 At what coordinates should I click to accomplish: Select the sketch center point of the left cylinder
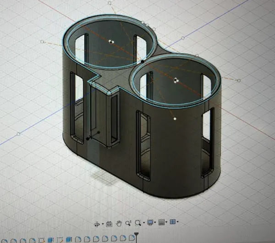pyautogui.click(x=111, y=42)
